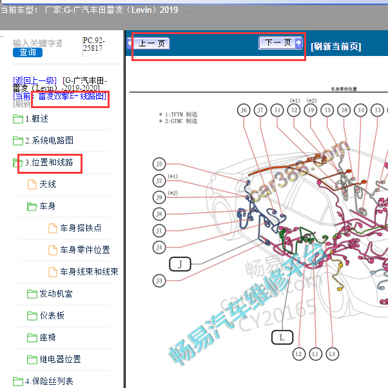
Task: Collapse the 车身 folder
Action: click(x=48, y=206)
